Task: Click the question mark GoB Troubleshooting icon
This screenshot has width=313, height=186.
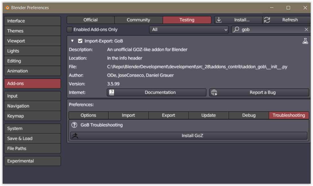Action: 74,125
